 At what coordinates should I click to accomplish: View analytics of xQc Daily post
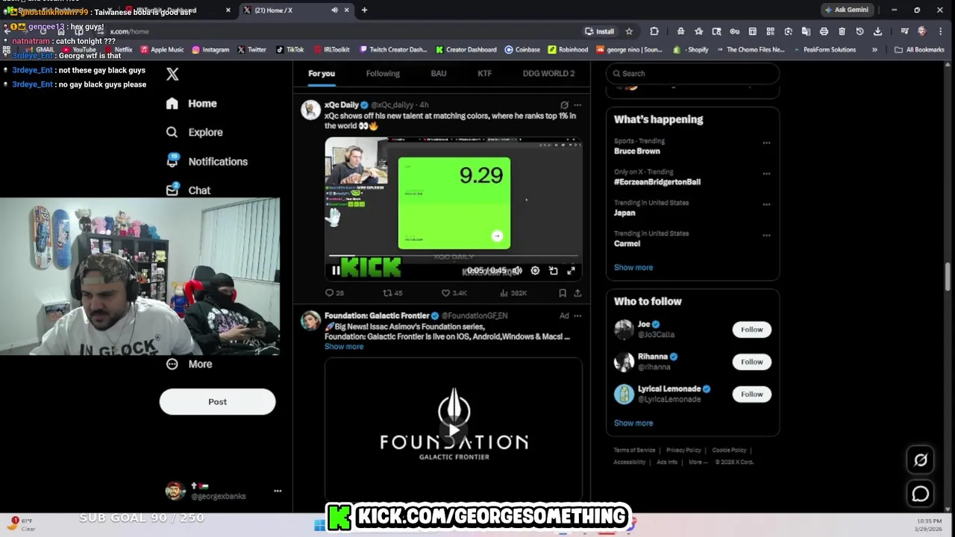[x=513, y=293]
